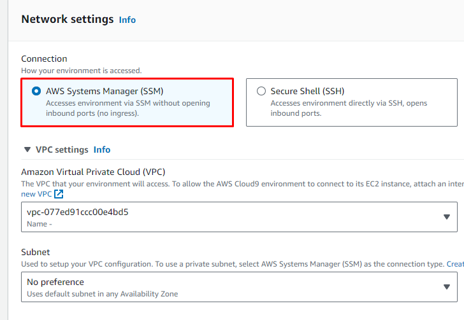Image resolution: width=464 pixels, height=320 pixels.
Task: Choose SSM tile via its no ingress description
Action: coord(127,108)
